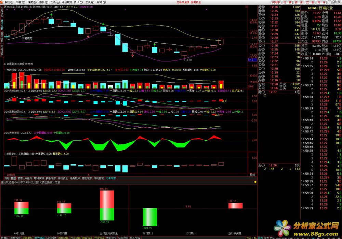Click the 卖① price 12.27 row

pyautogui.click(x=279, y=41)
